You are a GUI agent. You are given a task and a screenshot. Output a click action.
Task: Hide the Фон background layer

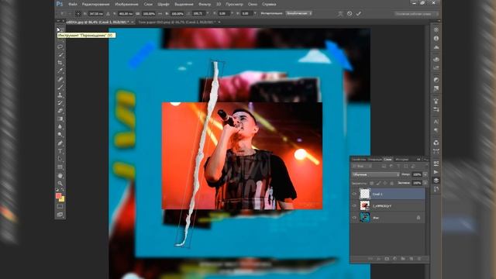pos(354,218)
